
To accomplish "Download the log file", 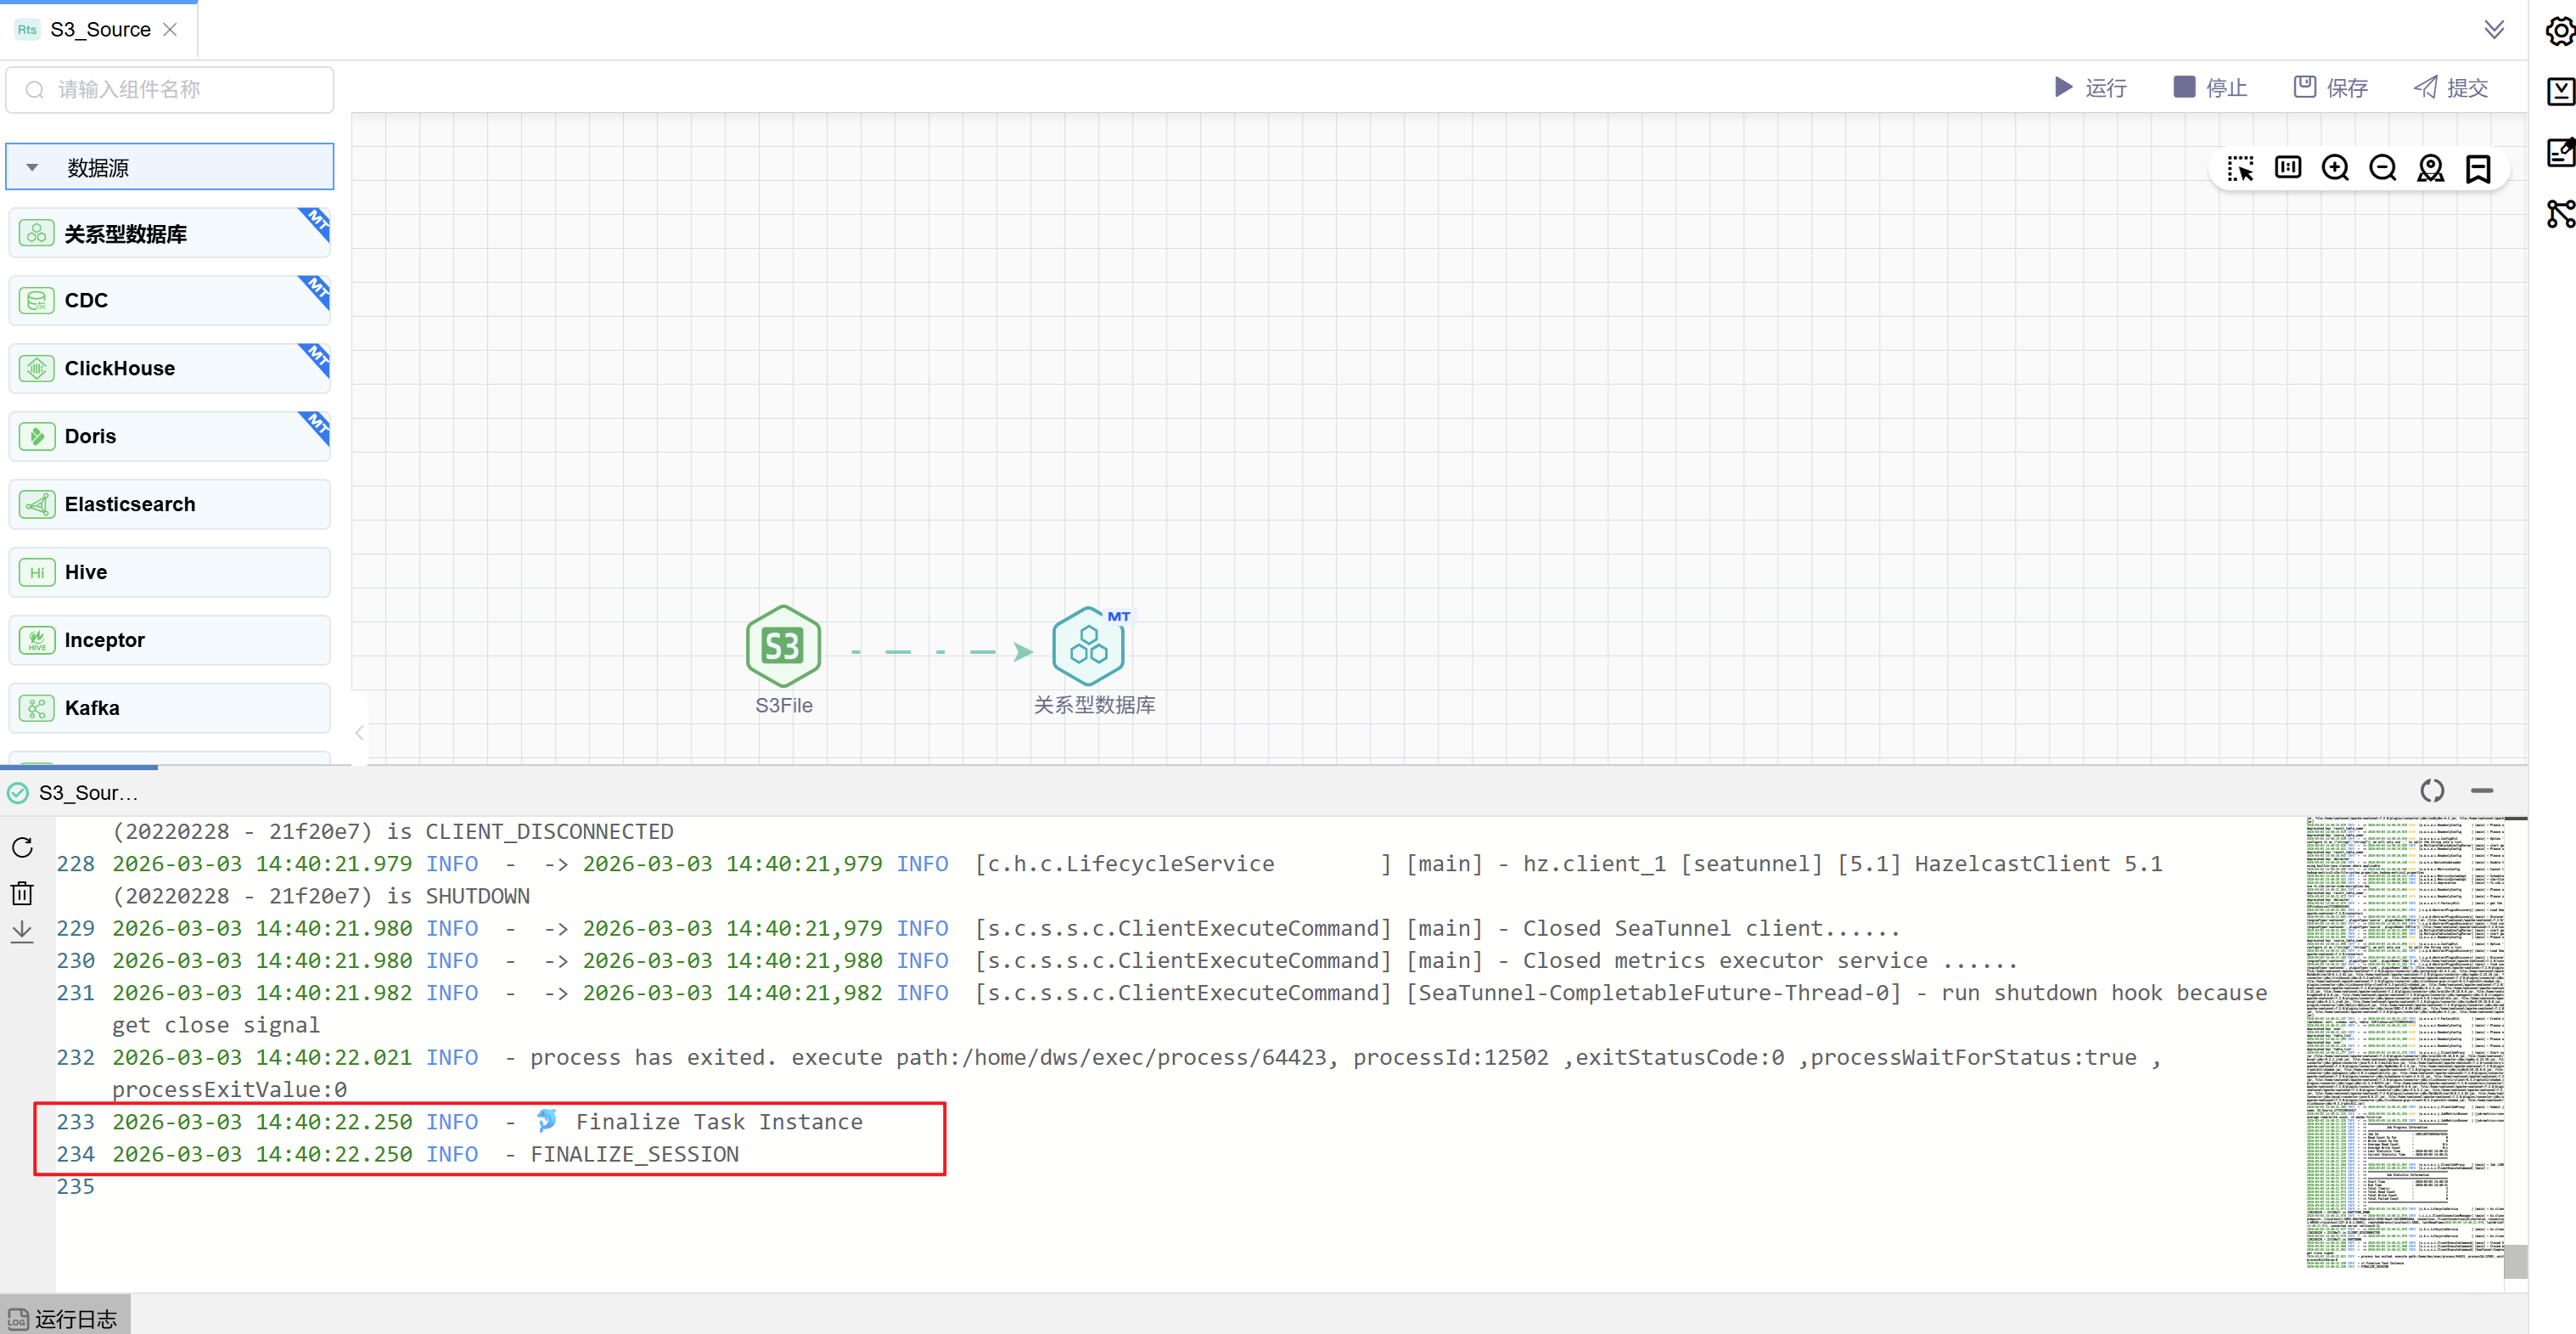I will tap(22, 932).
